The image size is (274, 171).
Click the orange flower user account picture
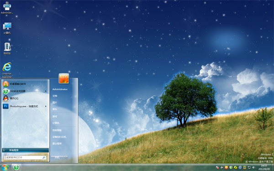tap(64, 78)
